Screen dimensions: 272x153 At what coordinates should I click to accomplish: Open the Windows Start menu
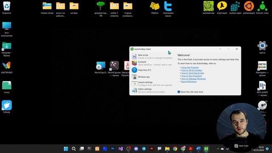(66, 149)
